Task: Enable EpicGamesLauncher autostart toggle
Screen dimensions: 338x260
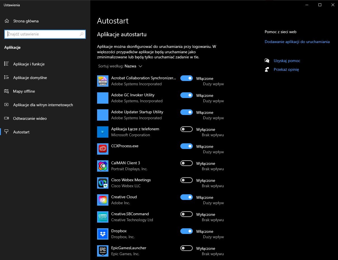Action: click(x=186, y=248)
